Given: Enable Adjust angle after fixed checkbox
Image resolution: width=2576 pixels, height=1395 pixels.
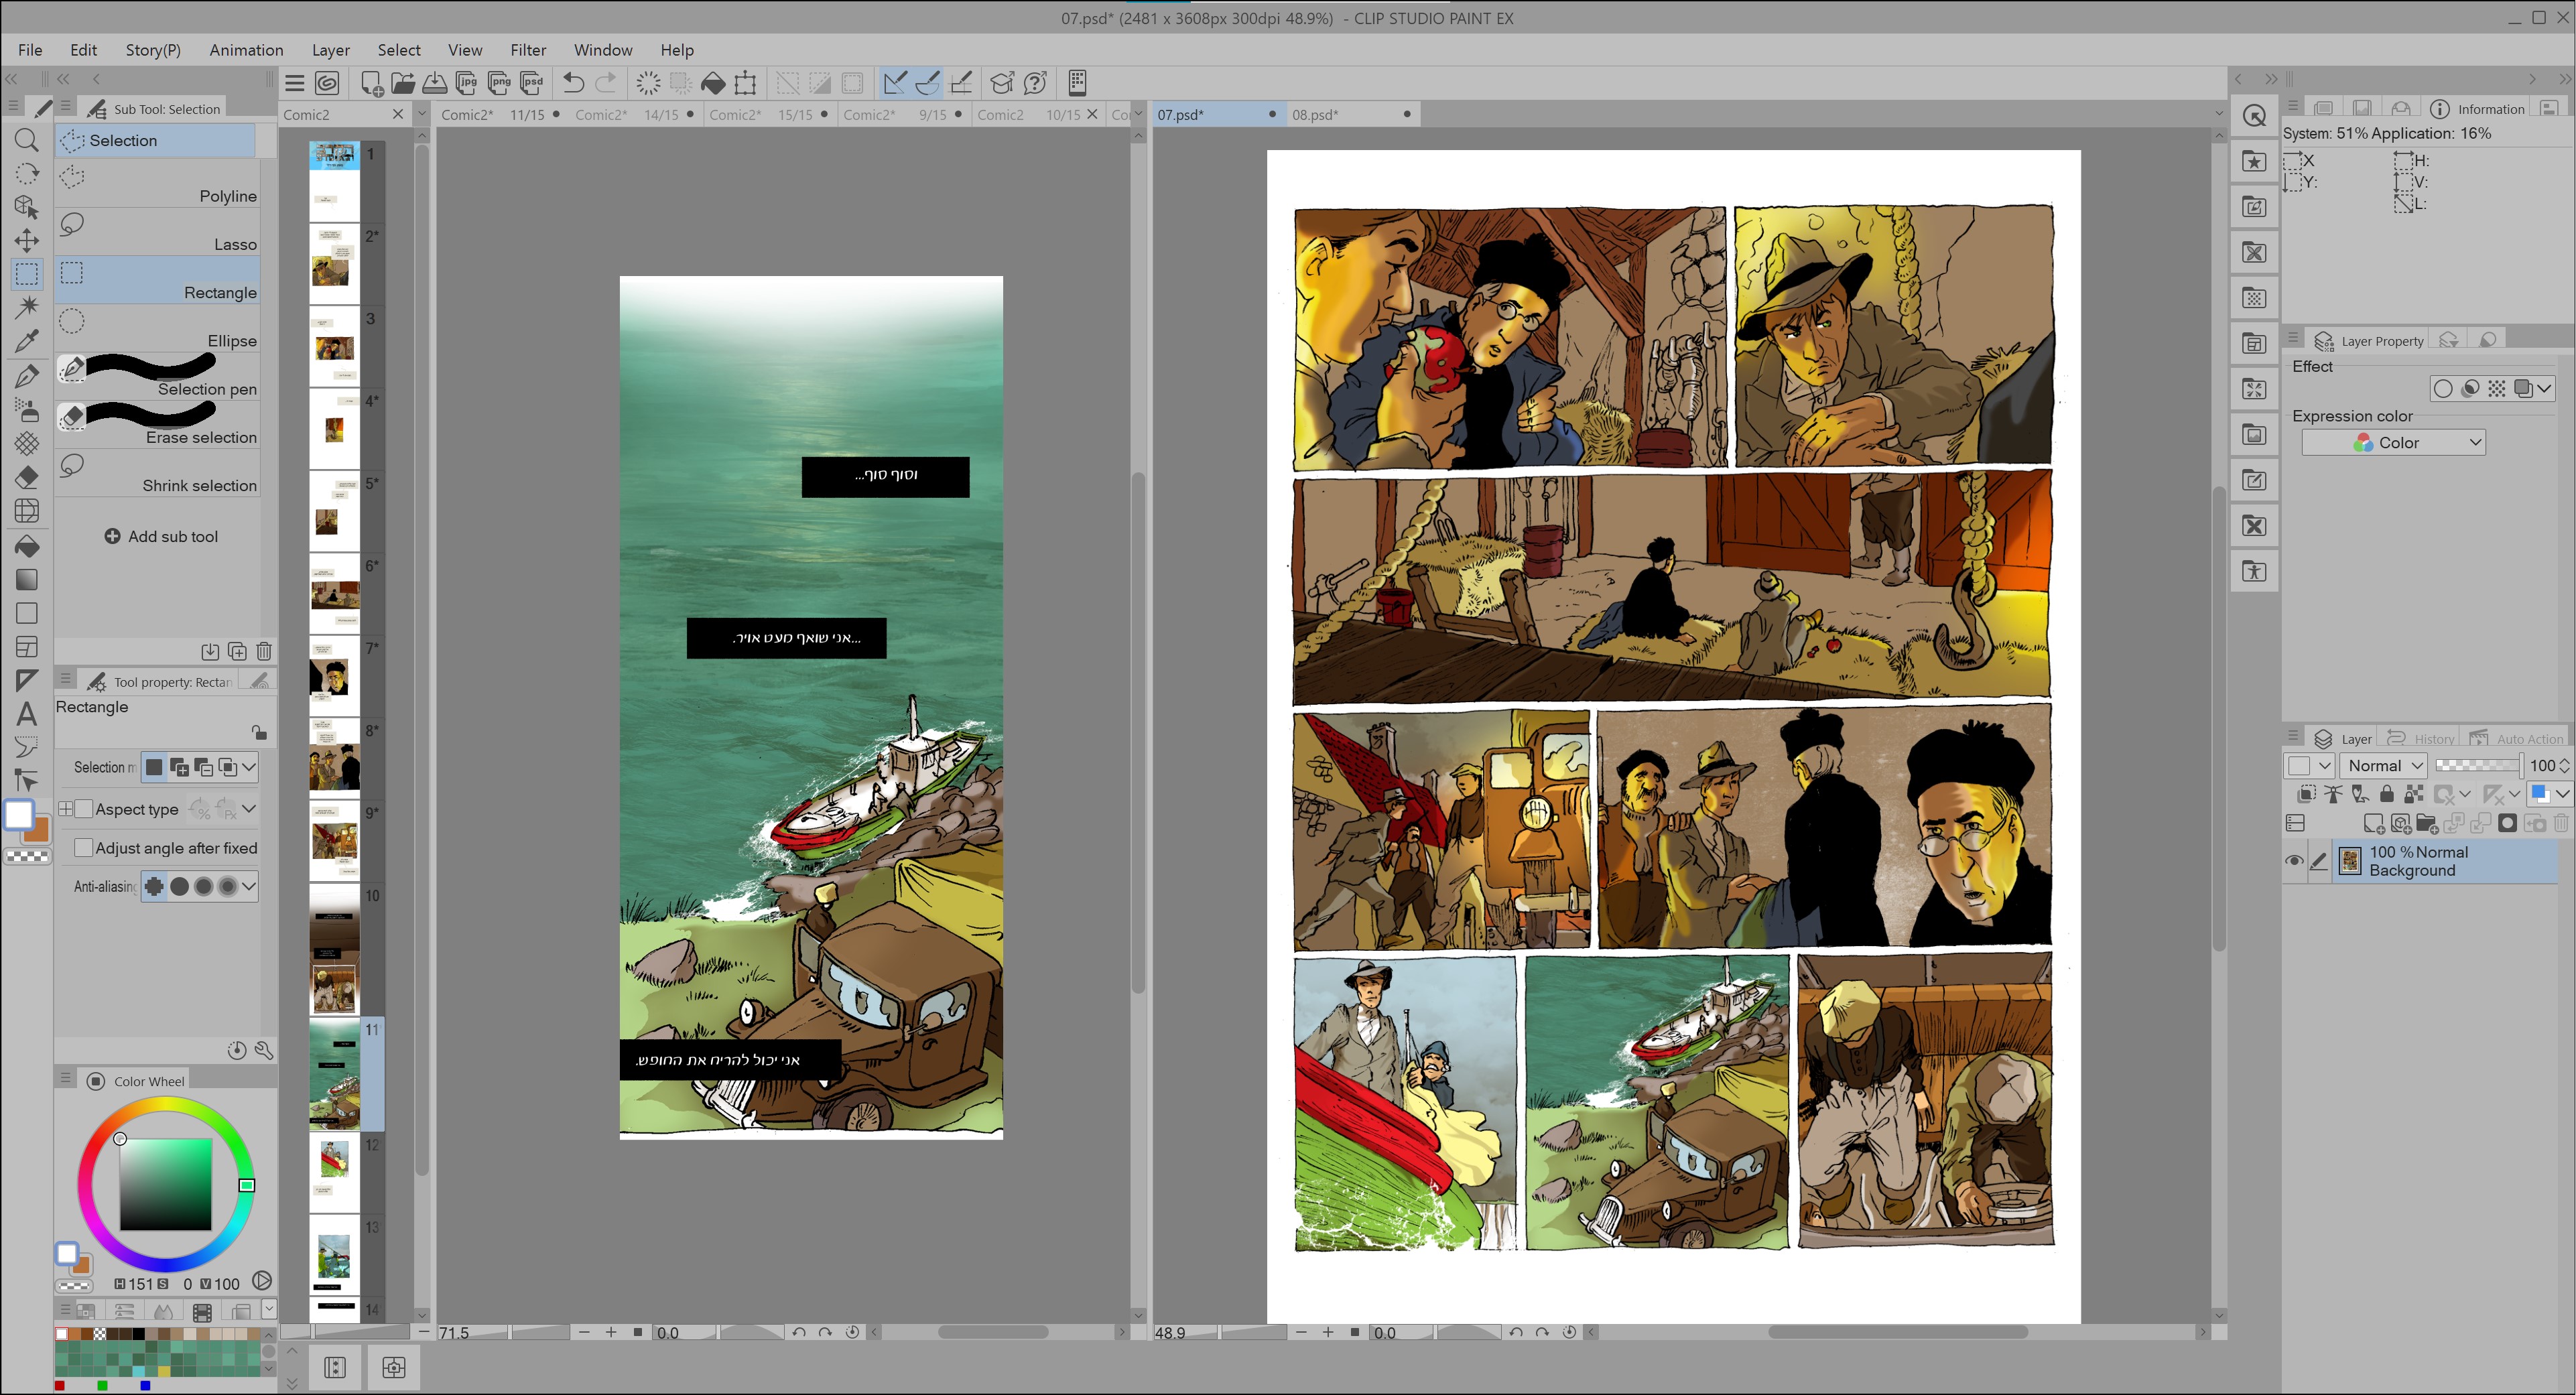Looking at the screenshot, I should (x=85, y=848).
